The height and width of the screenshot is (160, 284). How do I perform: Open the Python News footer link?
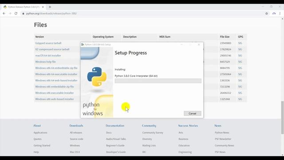pos(222,132)
